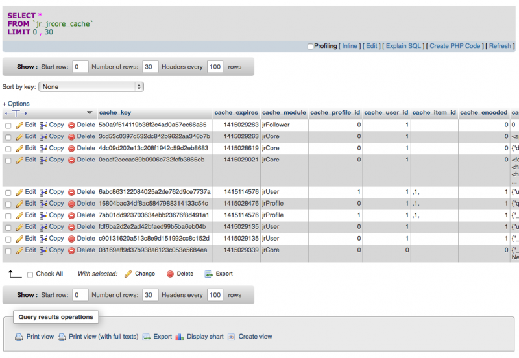Click the Create PHP Code link
Image resolution: width=519 pixels, height=358 pixels.
coord(455,46)
